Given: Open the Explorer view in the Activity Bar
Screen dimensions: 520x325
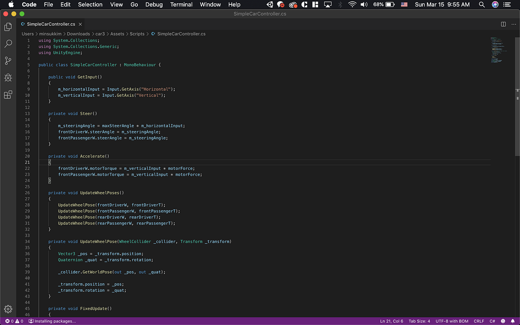Looking at the screenshot, I should (x=8, y=27).
